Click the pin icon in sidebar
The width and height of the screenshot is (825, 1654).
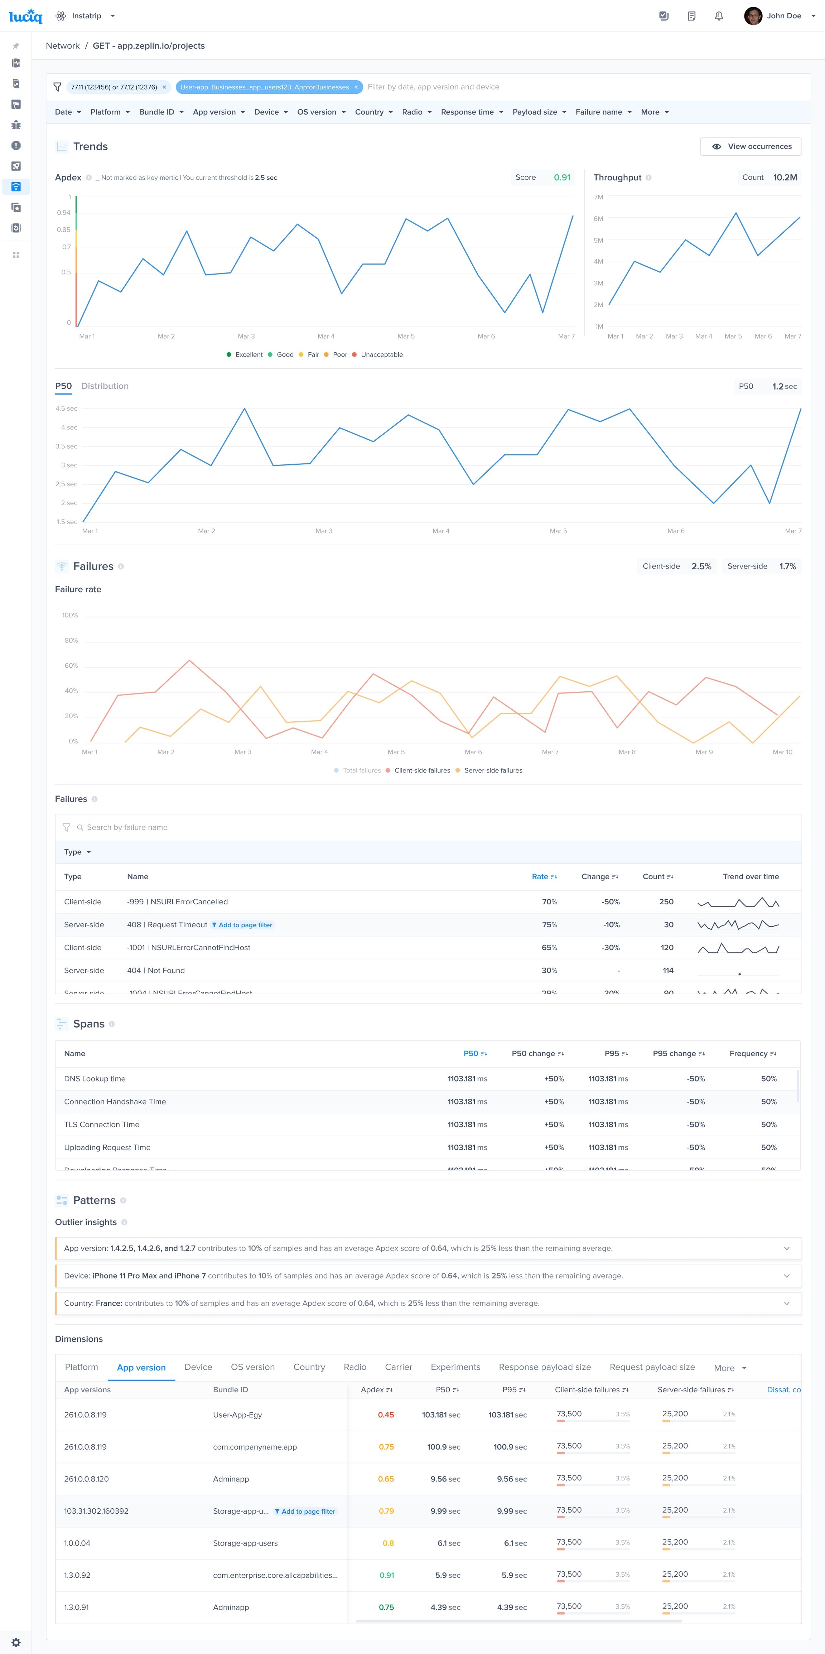[x=16, y=45]
